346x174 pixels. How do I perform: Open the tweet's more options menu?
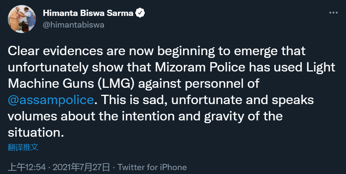333,13
